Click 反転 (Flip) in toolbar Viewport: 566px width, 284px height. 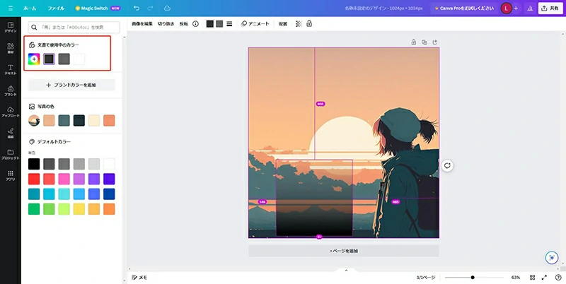[x=184, y=24]
